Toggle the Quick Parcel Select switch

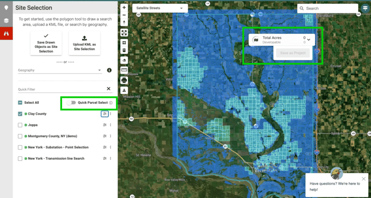[x=71, y=103]
